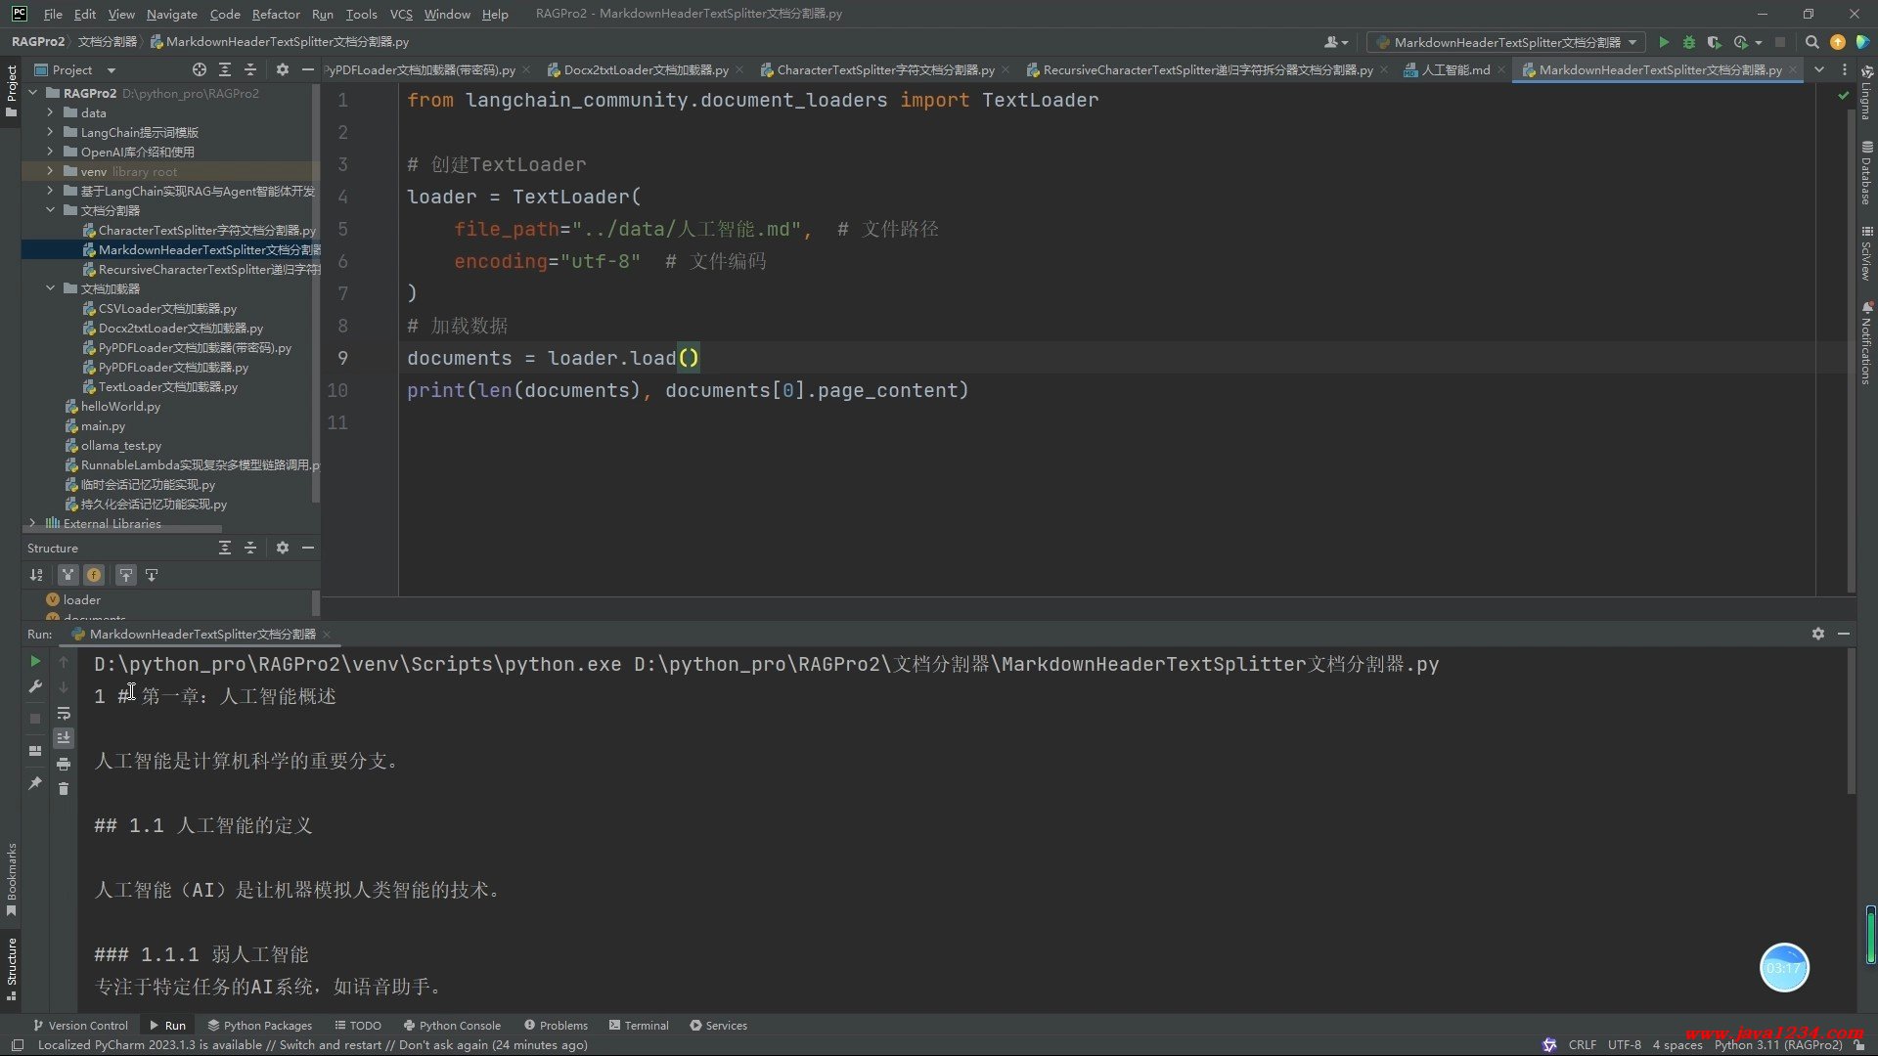Toggle show fields filter in Structure panel
Image resolution: width=1878 pixels, height=1056 pixels.
point(94,575)
